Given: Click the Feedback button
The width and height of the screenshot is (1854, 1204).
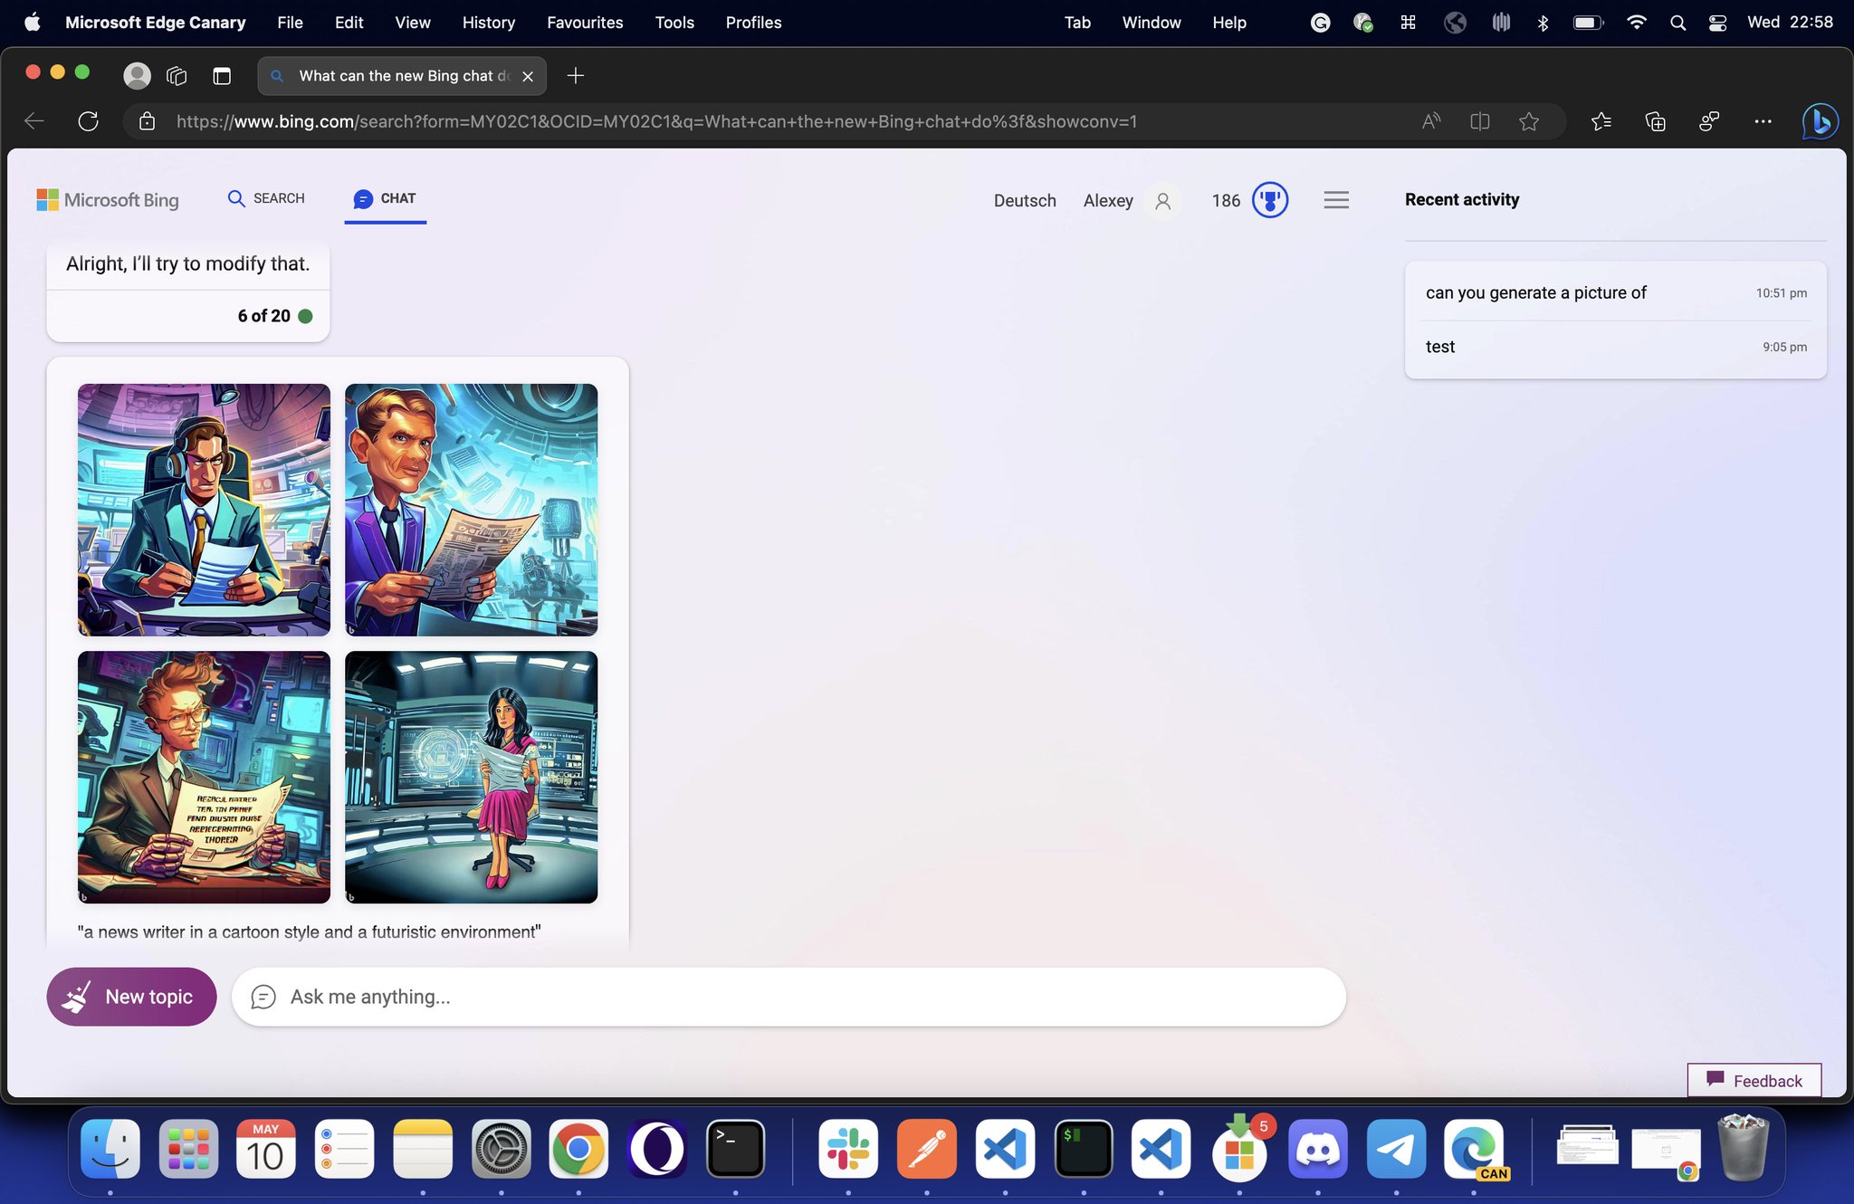Looking at the screenshot, I should [1754, 1080].
